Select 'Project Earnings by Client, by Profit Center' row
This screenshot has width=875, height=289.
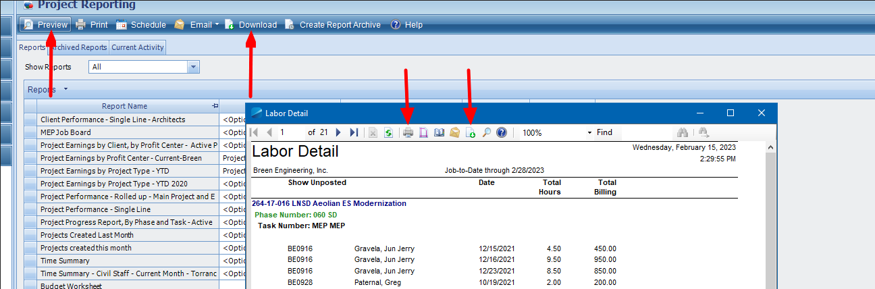pos(128,145)
